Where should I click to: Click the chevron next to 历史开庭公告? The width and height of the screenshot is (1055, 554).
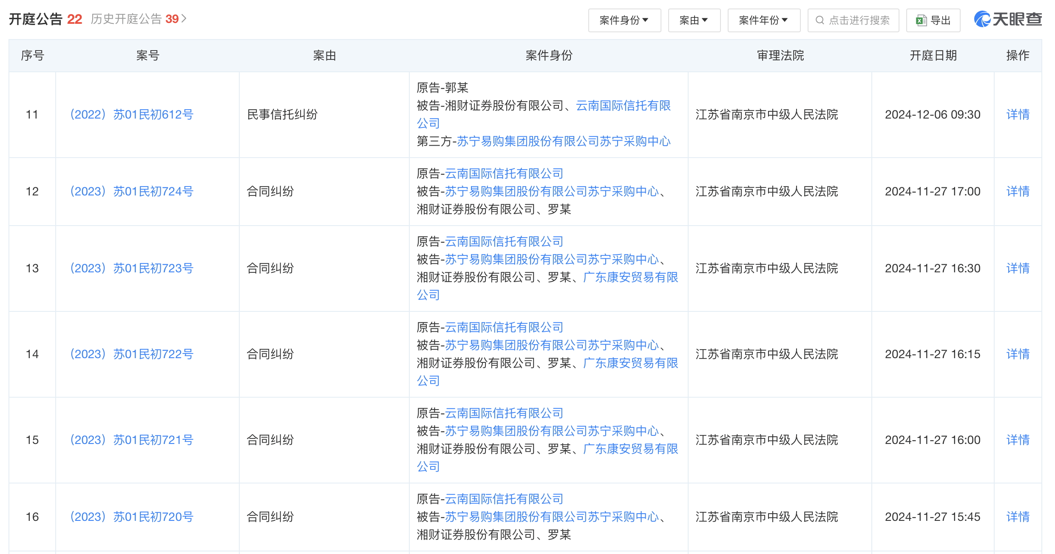(184, 19)
